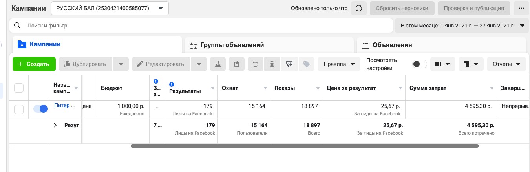Image resolution: width=530 pixels, height=172 pixels.
Task: Click the clipboard icon in toolbar
Action: point(236,64)
